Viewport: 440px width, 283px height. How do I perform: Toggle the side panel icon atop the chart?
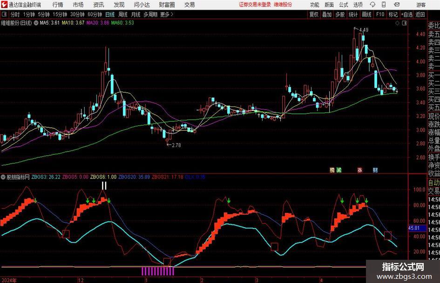(404, 23)
